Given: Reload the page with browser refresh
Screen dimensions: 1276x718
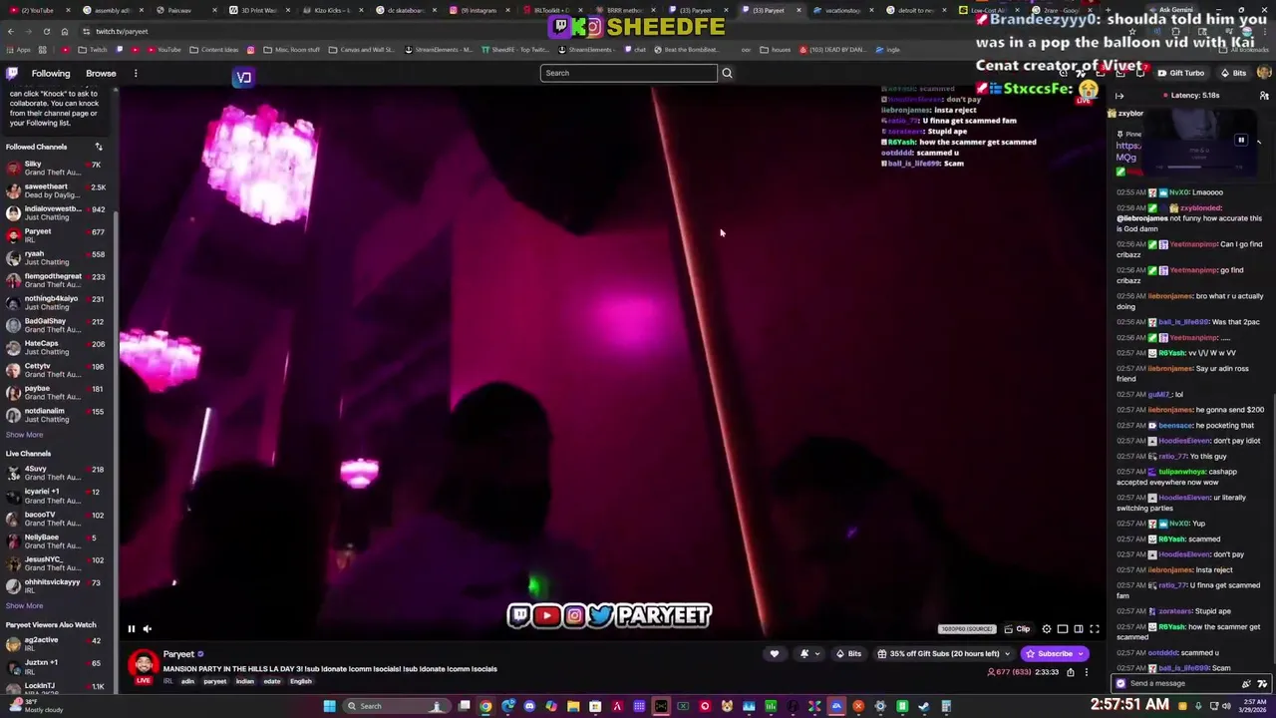Looking at the screenshot, I should (46, 31).
